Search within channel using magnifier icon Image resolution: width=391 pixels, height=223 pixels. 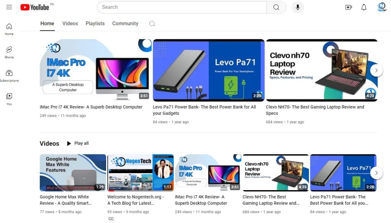152,24
